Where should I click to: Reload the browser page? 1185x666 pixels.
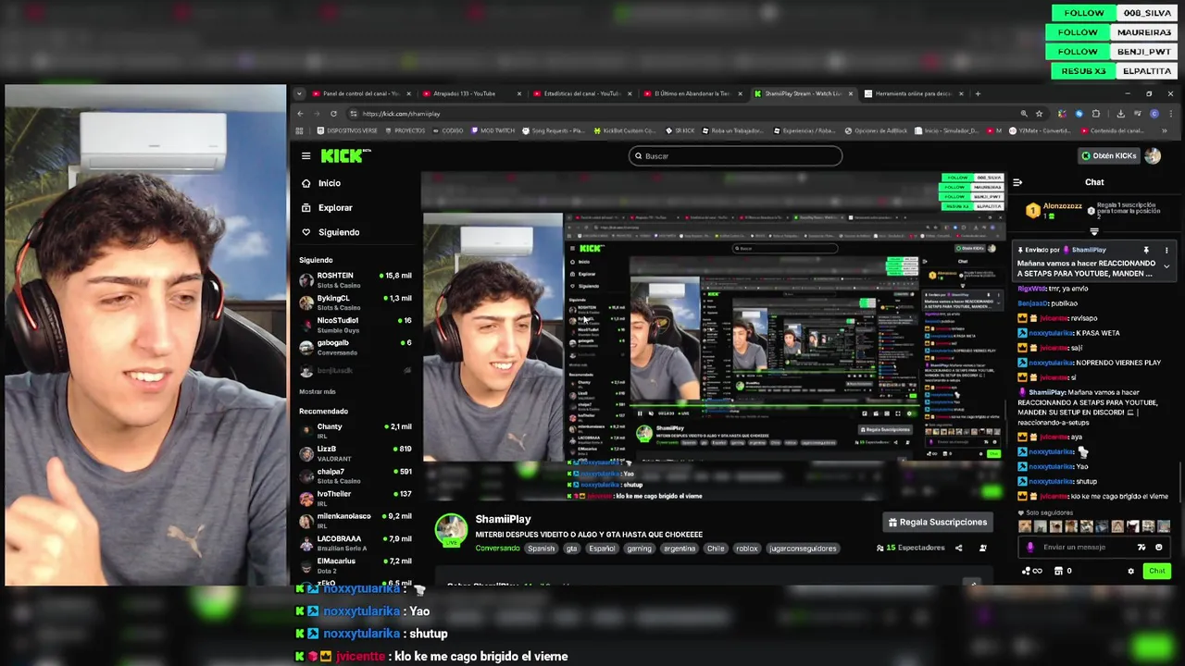tap(333, 114)
